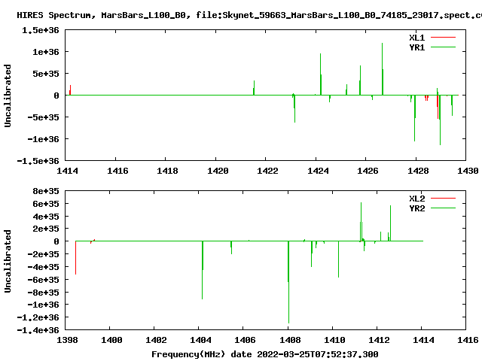The width and height of the screenshot is (482, 361).
Task: Click the 1406 x-axis tick label
Action: tap(245, 340)
